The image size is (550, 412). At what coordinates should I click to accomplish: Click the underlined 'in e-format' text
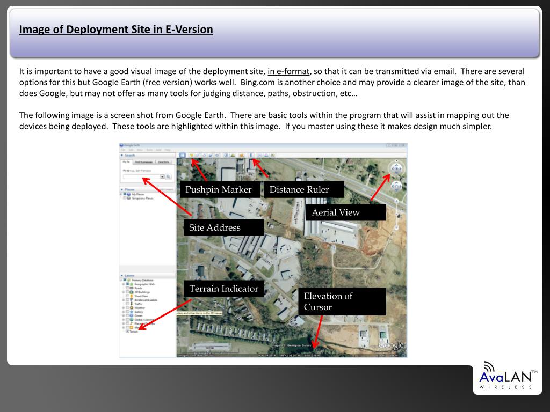tap(288, 71)
